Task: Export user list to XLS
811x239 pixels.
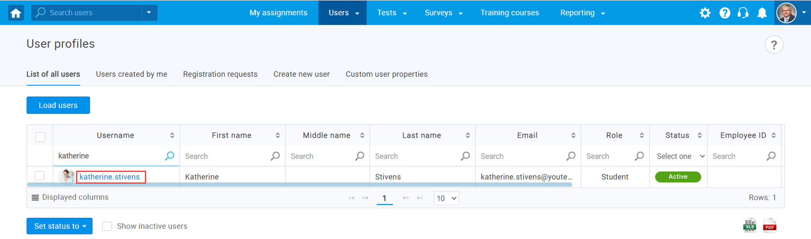Action: (x=750, y=225)
